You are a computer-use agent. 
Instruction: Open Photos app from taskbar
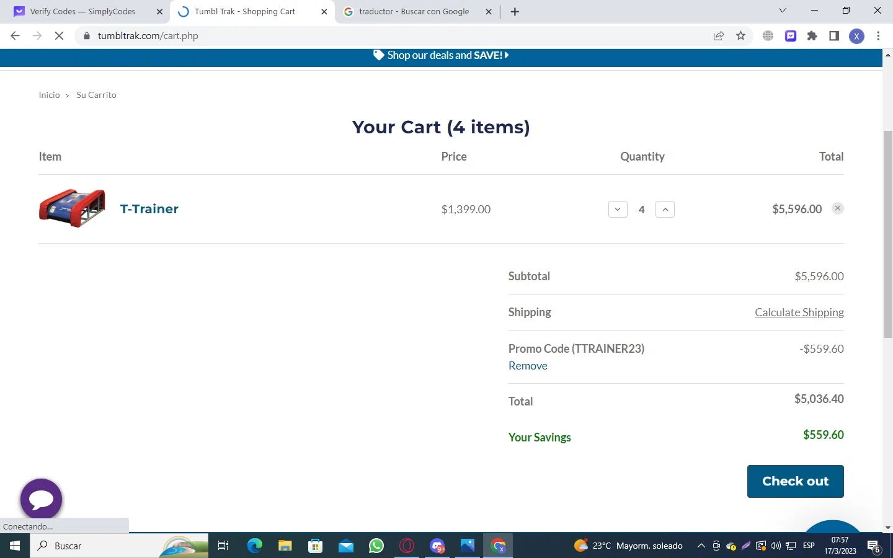pos(468,546)
